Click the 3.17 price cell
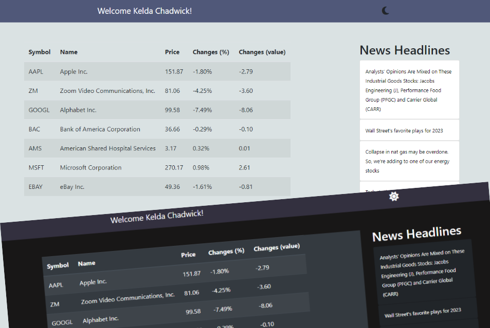490x328 pixels. (171, 148)
